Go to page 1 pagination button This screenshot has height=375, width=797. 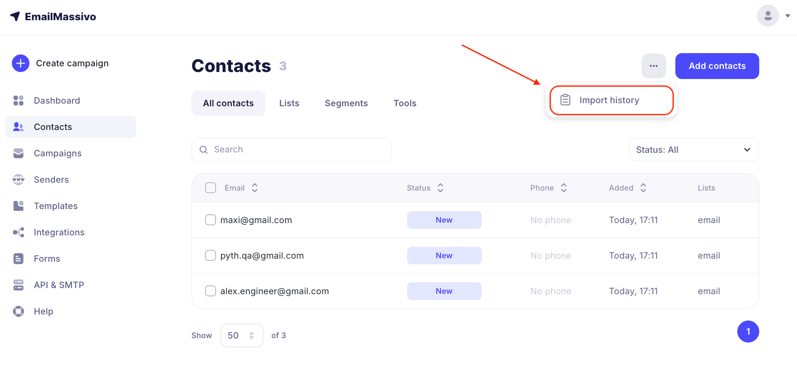(x=748, y=332)
